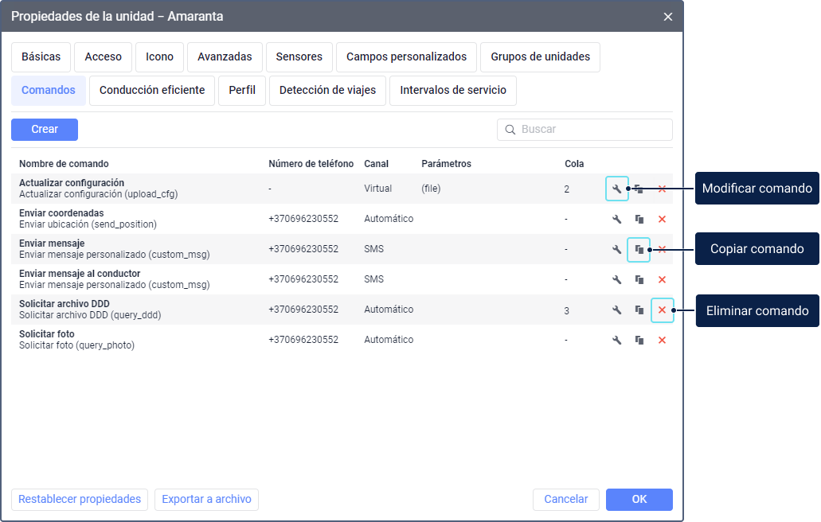Edit the Enviar coordenadas command
Image resolution: width=821 pixels, height=522 pixels.
pos(616,219)
